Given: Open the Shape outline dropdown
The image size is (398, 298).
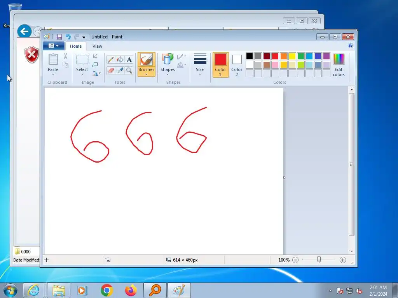Looking at the screenshot, I should pos(182,57).
